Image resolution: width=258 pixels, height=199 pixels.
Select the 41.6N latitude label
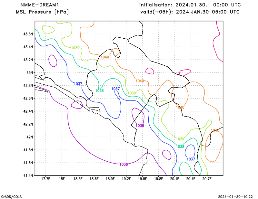[x=28, y=163]
